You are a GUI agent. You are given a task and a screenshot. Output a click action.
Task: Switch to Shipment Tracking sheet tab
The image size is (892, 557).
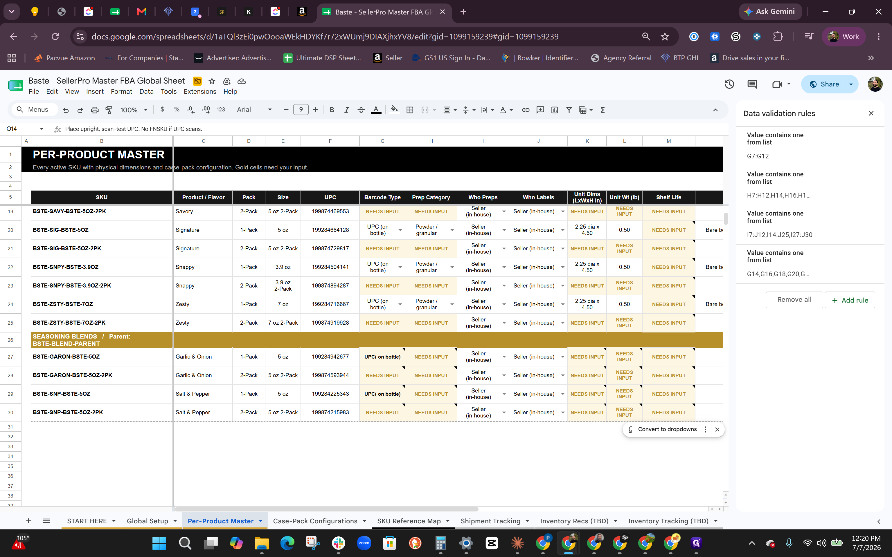[490, 521]
